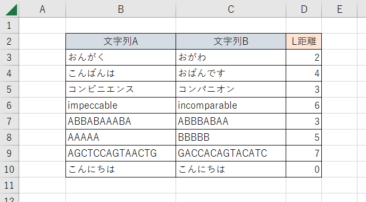Select the cell with AGCTCCAGTAACTG

point(121,153)
